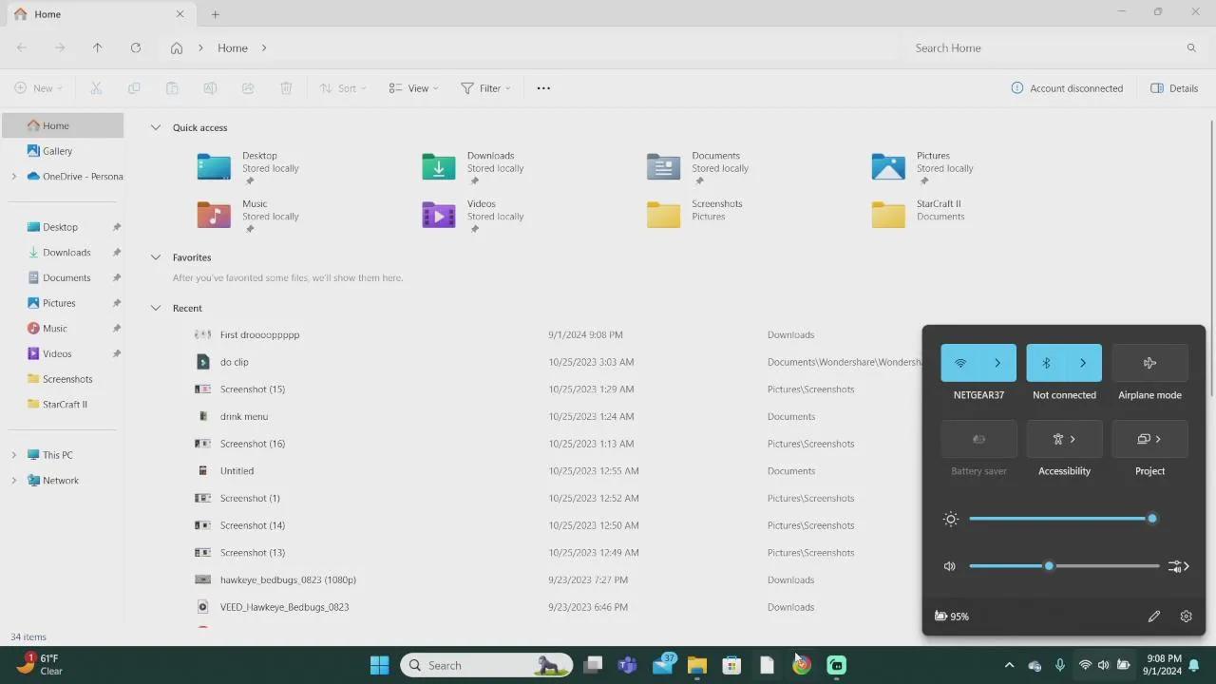1216x684 pixels.
Task: Collapse the Quick access section
Action: tap(156, 127)
